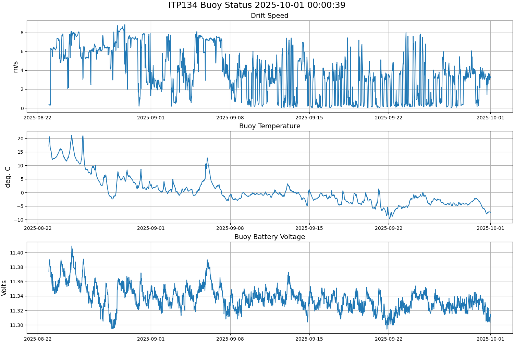
Task: Click the 20 tick on temperature axis
Action: tap(21, 139)
